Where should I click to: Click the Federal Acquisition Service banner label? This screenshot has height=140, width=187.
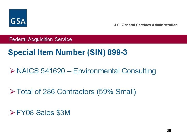point(41,39)
